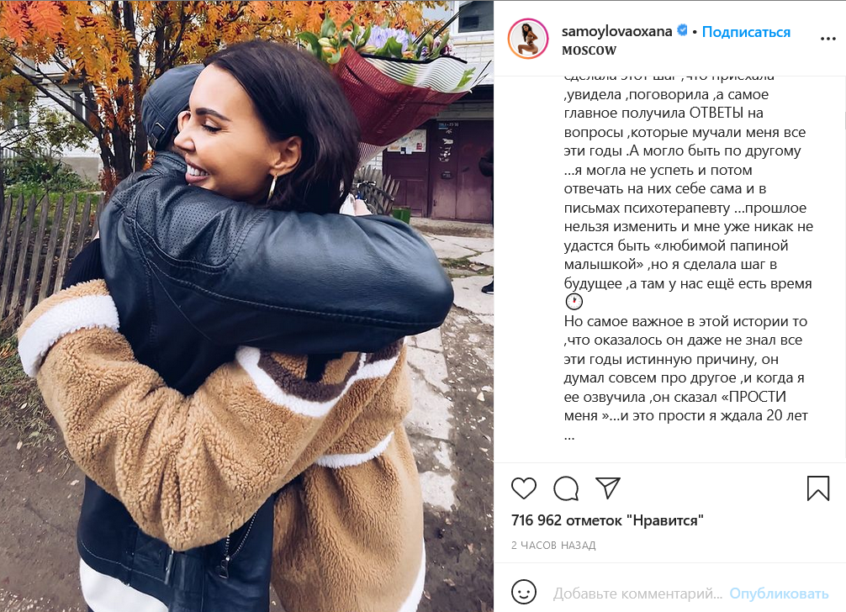Focus the Добавьте комментарий input field
Screen dimensions: 846x612
click(x=637, y=594)
